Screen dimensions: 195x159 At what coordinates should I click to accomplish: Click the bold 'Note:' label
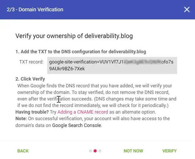[21, 119]
